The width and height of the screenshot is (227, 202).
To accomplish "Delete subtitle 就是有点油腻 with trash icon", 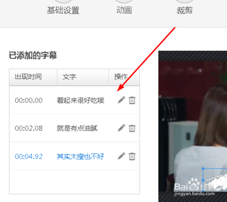I will pos(132,128).
